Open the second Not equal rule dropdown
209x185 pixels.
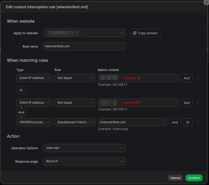[x=75, y=103]
